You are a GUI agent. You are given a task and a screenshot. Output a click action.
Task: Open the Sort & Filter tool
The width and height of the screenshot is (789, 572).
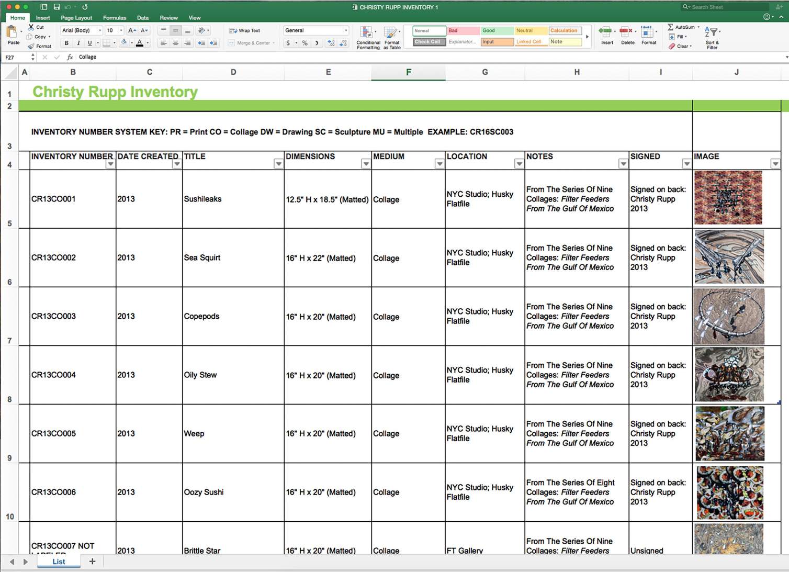[712, 33]
